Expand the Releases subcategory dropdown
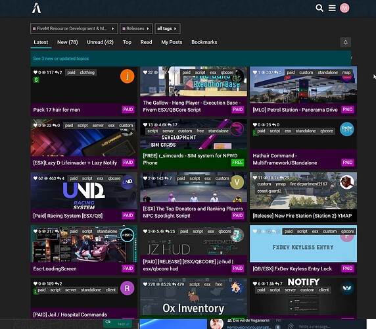This screenshot has height=329, width=376. (x=136, y=28)
